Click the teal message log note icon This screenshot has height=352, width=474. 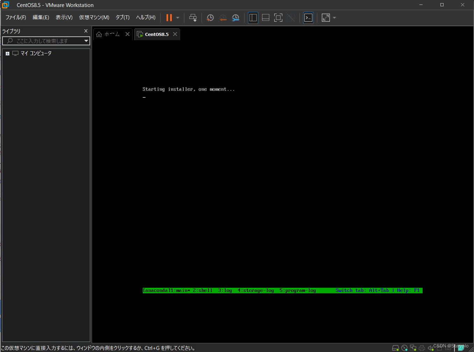(461, 348)
